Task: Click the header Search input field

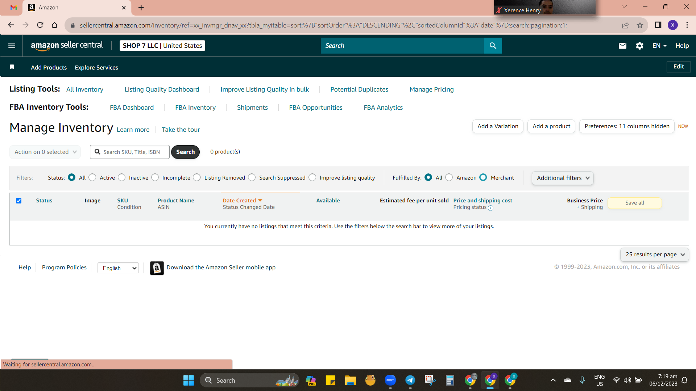Action: 402,46
